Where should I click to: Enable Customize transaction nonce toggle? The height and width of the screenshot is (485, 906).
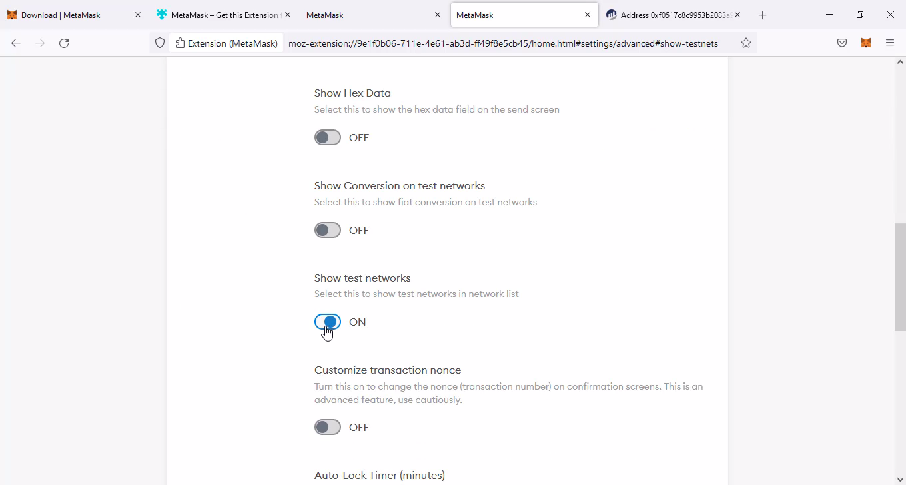click(328, 427)
